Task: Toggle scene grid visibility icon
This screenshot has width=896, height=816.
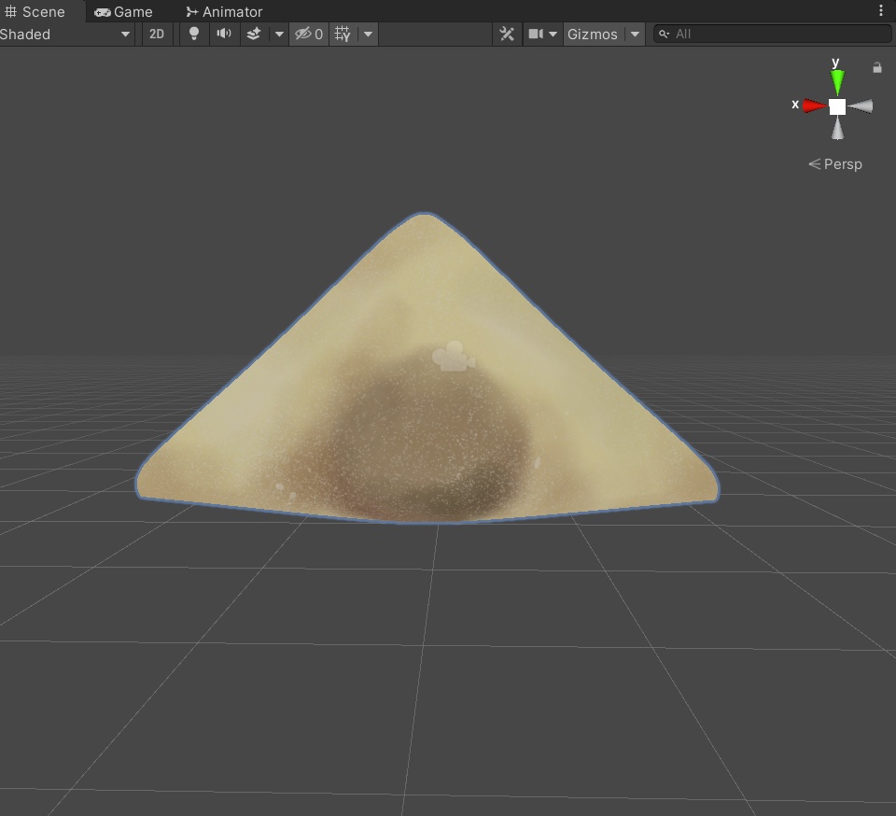Action: coord(343,35)
